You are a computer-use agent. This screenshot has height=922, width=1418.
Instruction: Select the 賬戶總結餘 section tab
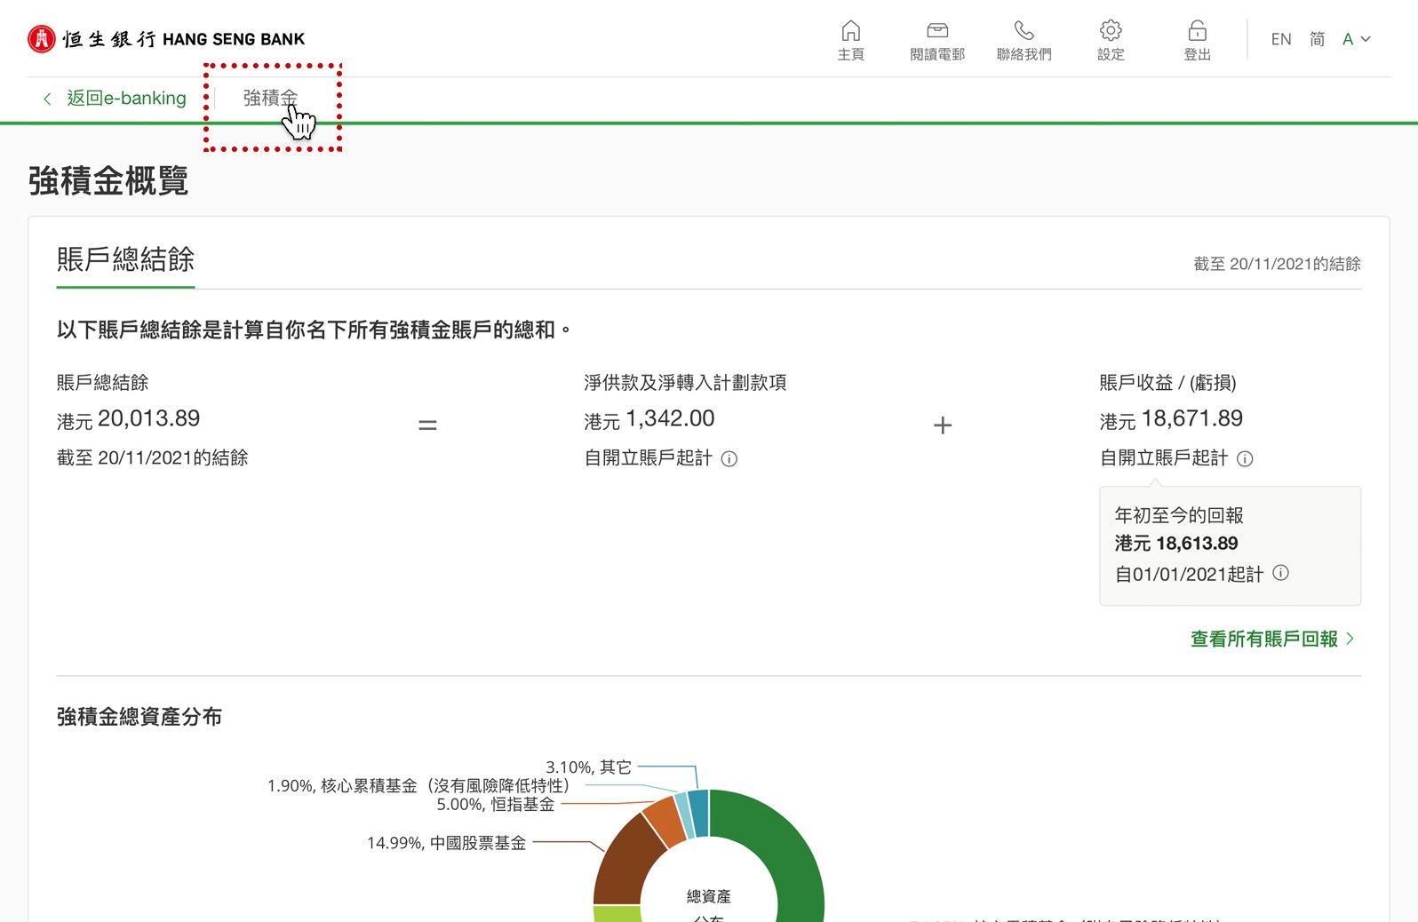pos(125,260)
